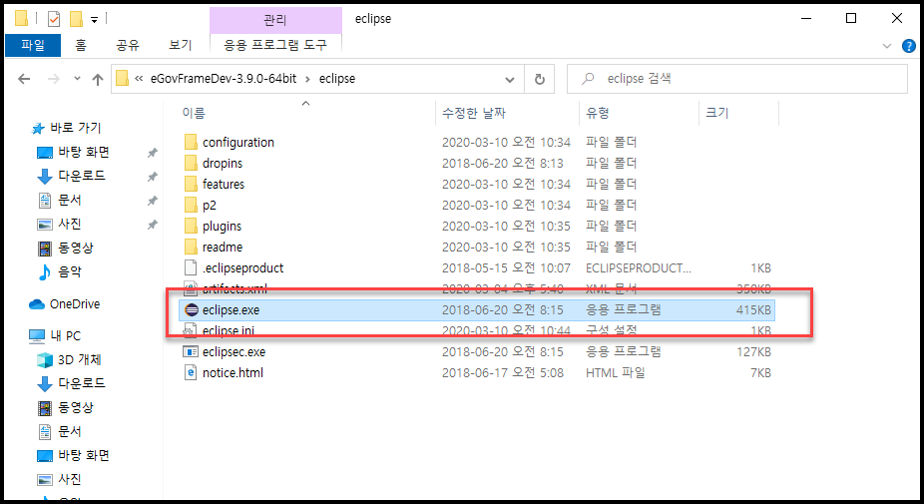Click the .eclipseproduct file icon
924x504 pixels.
coord(191,267)
